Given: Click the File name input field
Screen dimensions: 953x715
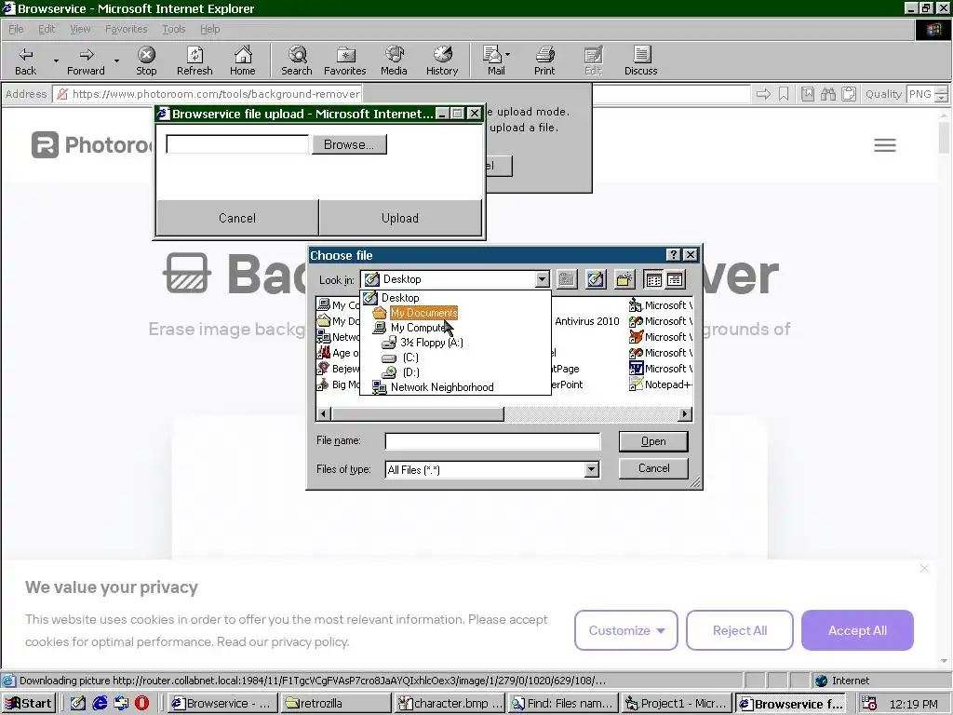Looking at the screenshot, I should tap(492, 441).
